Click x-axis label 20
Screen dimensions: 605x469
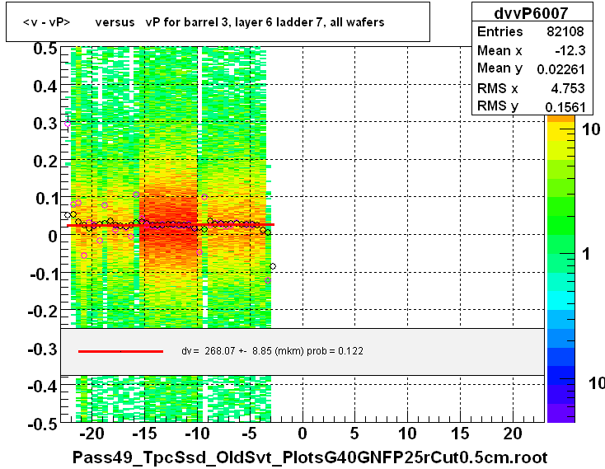[513, 434]
